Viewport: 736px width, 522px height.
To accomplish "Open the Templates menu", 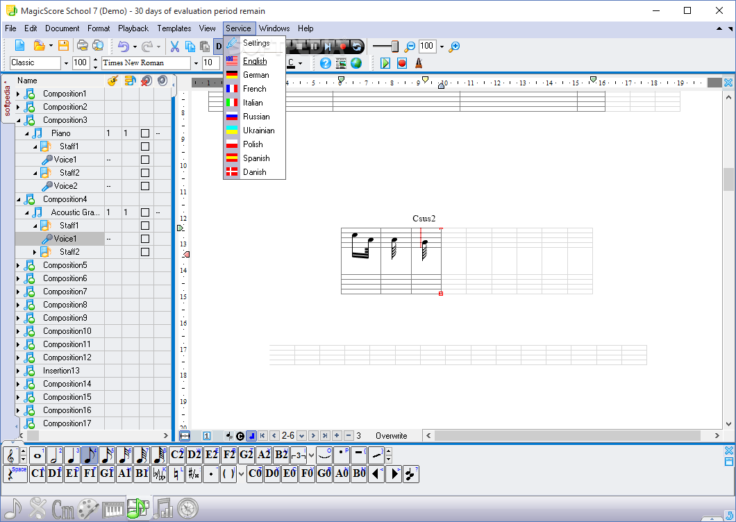I will 174,28.
